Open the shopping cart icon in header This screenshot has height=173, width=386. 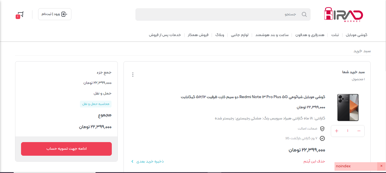(x=20, y=15)
